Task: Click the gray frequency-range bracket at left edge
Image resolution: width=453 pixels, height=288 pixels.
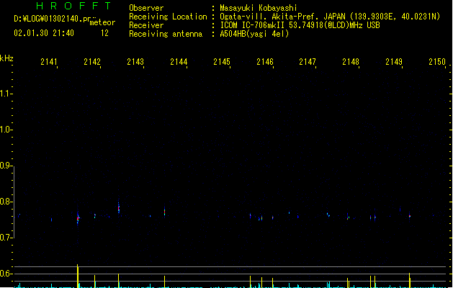Action: pyautogui.click(x=14, y=202)
